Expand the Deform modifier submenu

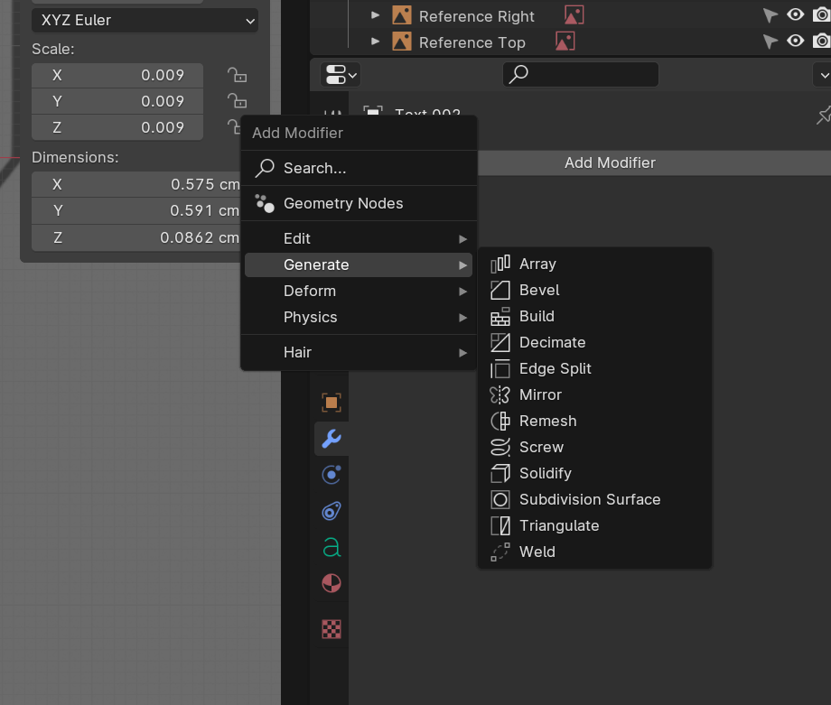click(x=359, y=291)
